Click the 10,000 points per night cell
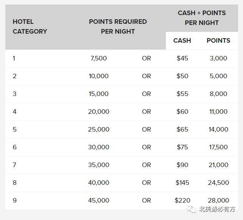Viewport: 243px width, 220px height. 99,76
